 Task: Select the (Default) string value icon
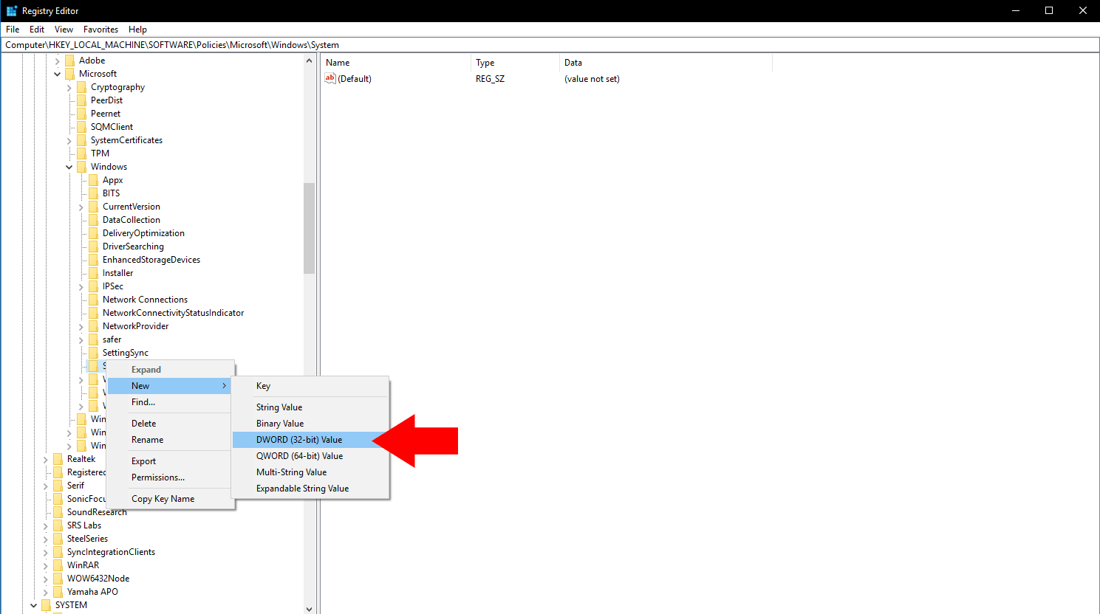click(x=330, y=78)
